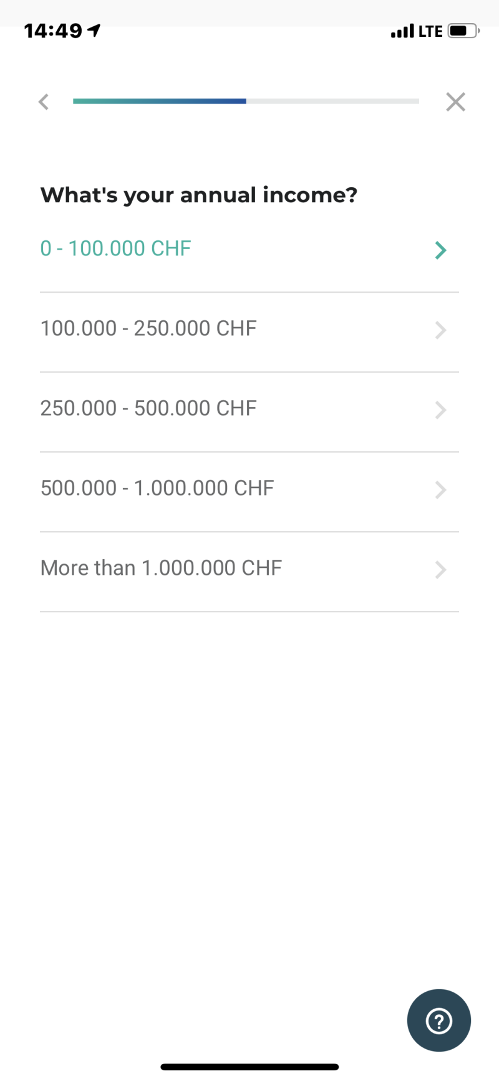Tap the cellular signal bars icon
Screen dimensions: 499x1081
pyautogui.click(x=402, y=31)
